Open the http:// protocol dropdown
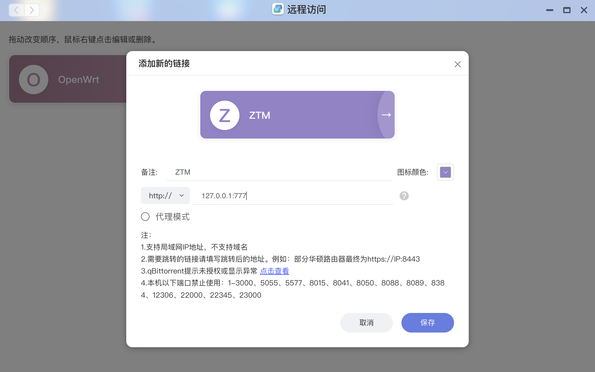Screen dimensions: 595x372 (x=165, y=195)
